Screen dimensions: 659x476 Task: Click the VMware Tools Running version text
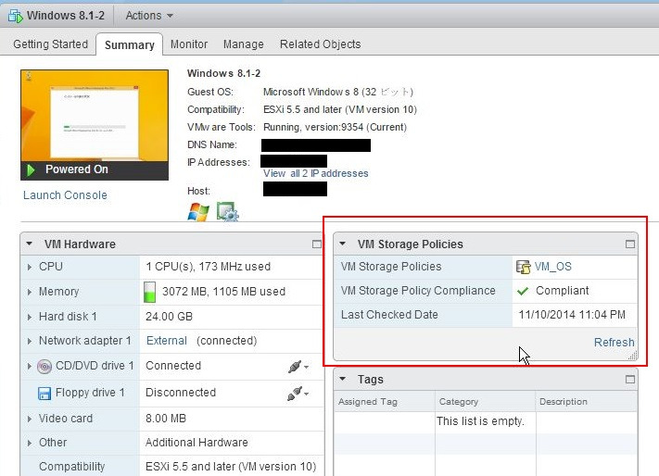335,127
